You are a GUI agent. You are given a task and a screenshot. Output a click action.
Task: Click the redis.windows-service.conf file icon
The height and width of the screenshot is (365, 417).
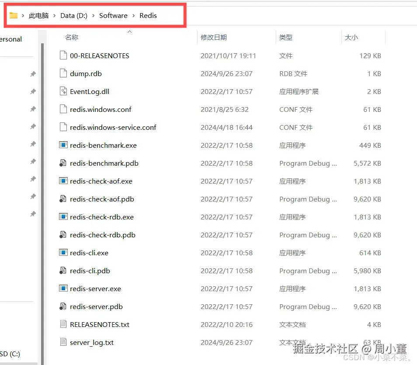[x=63, y=127]
